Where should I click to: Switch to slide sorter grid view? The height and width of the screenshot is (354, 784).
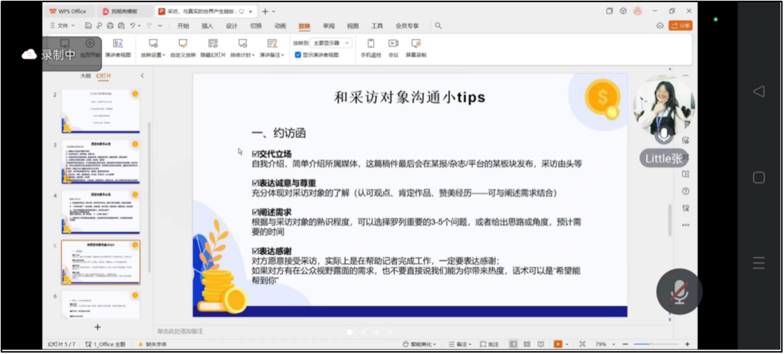click(527, 344)
